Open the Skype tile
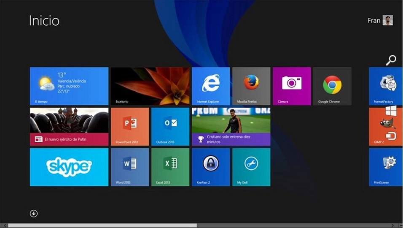The image size is (403, 228). [x=69, y=167]
